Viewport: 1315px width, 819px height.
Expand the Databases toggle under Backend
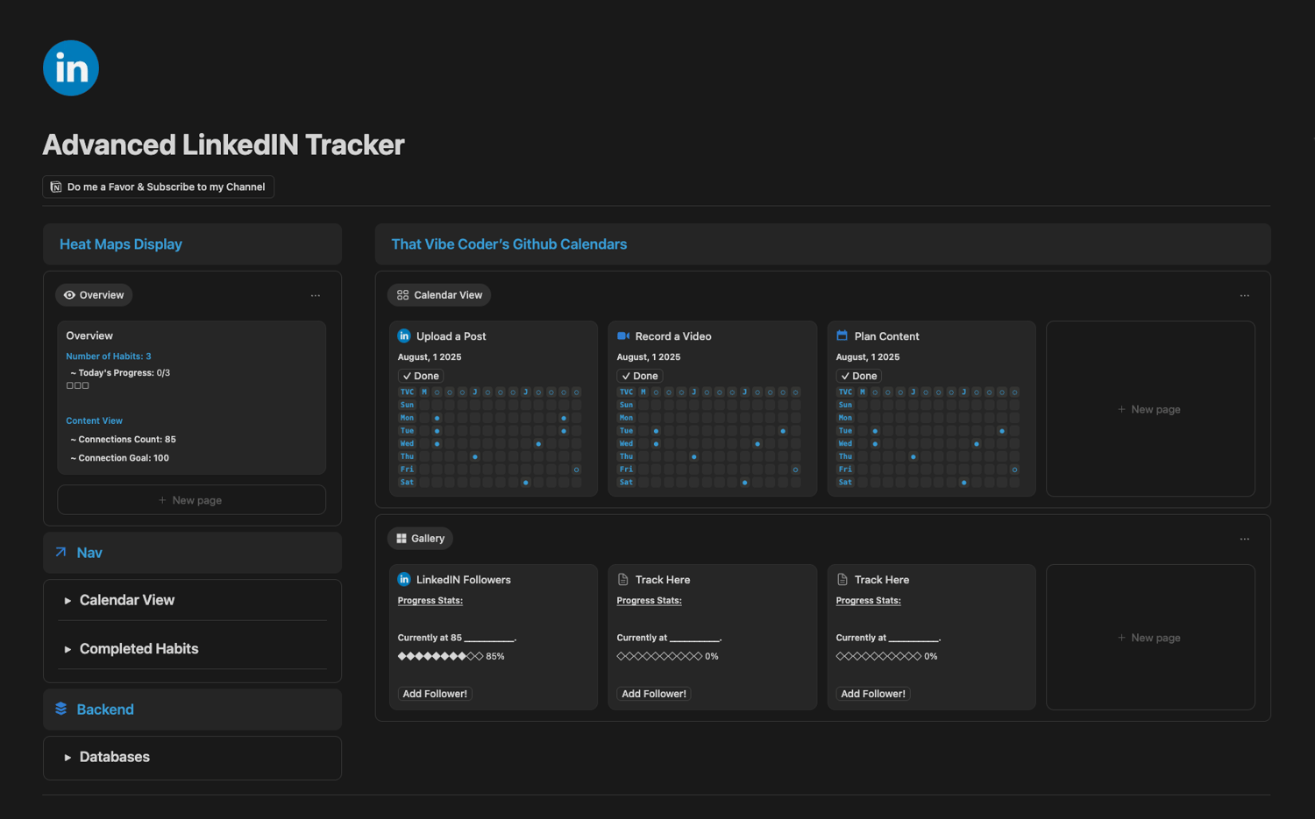pyautogui.click(x=68, y=758)
